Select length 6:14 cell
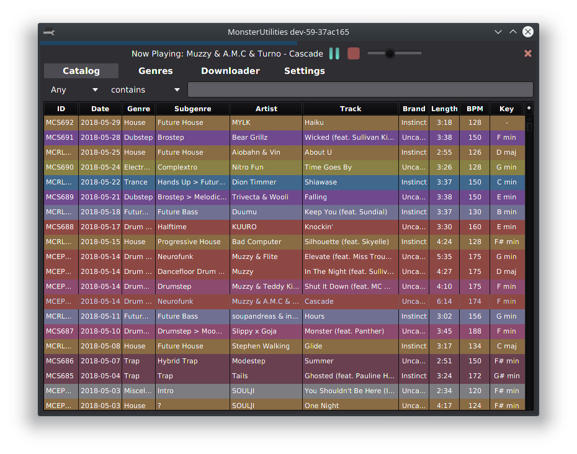 tap(444, 301)
